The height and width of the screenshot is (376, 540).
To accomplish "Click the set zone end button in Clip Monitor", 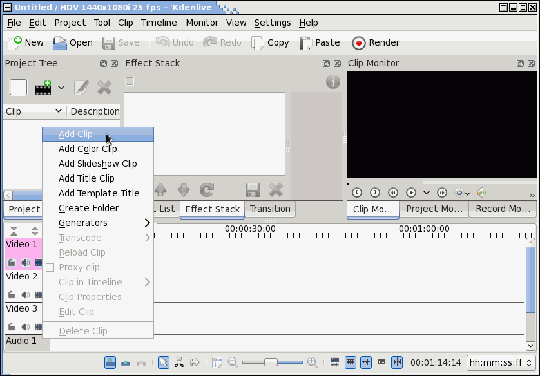I will coord(375,193).
